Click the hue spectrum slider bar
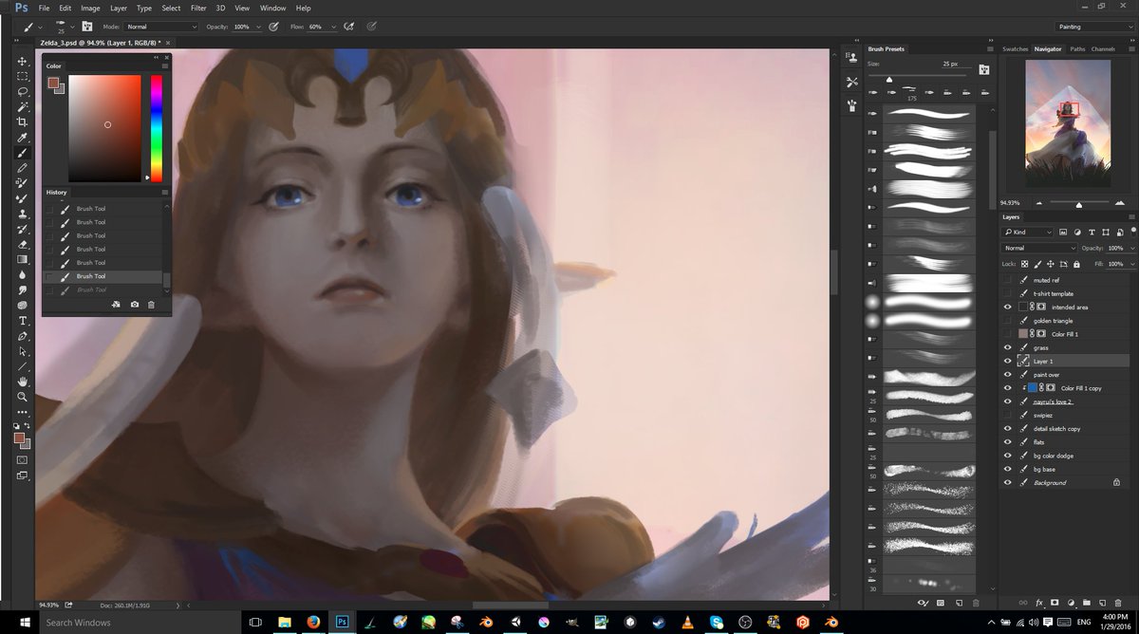The width and height of the screenshot is (1139, 634). click(x=156, y=128)
